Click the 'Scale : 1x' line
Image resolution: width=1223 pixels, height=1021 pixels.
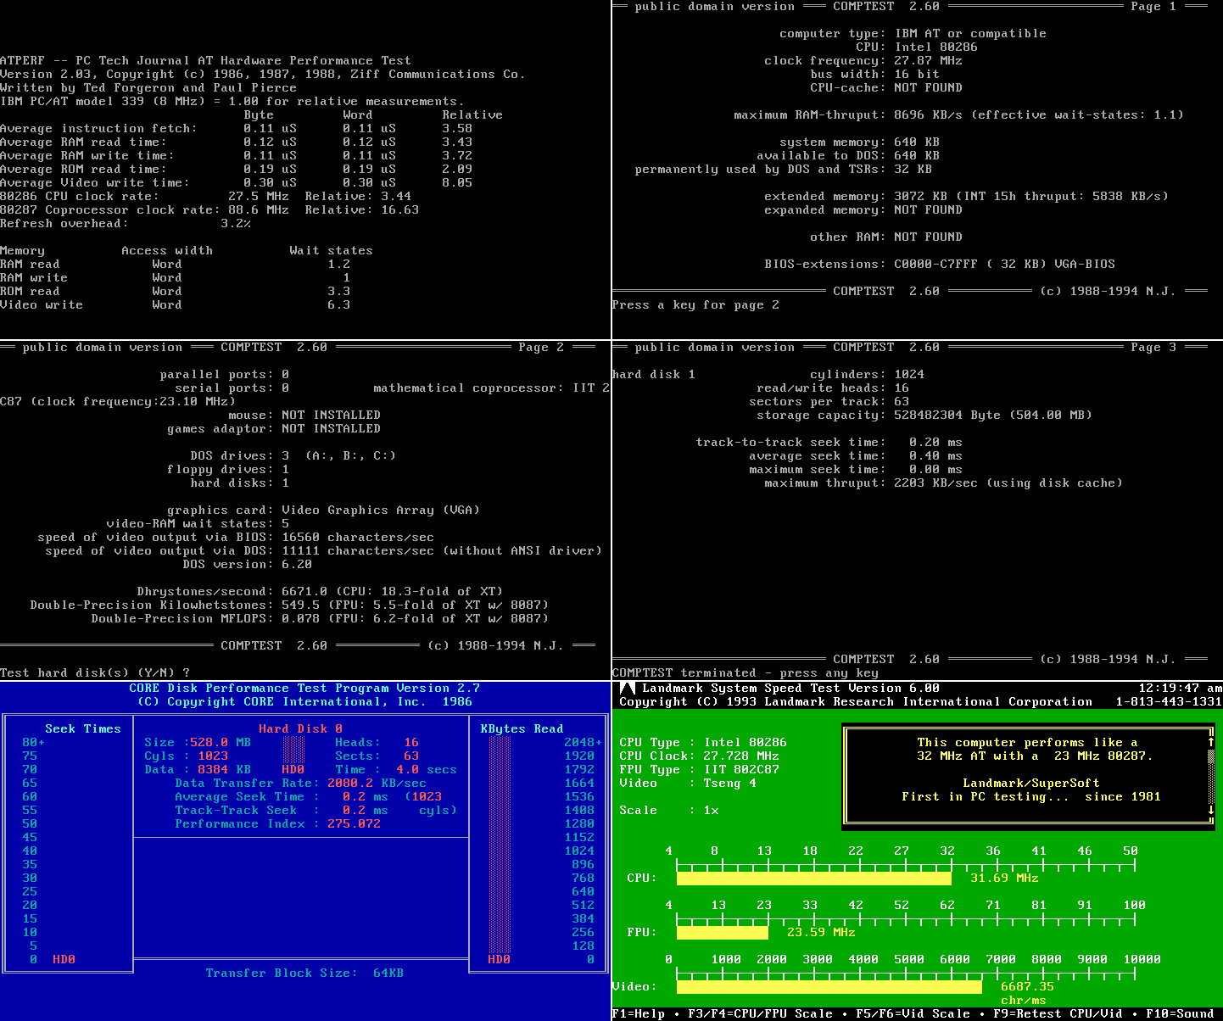point(669,810)
